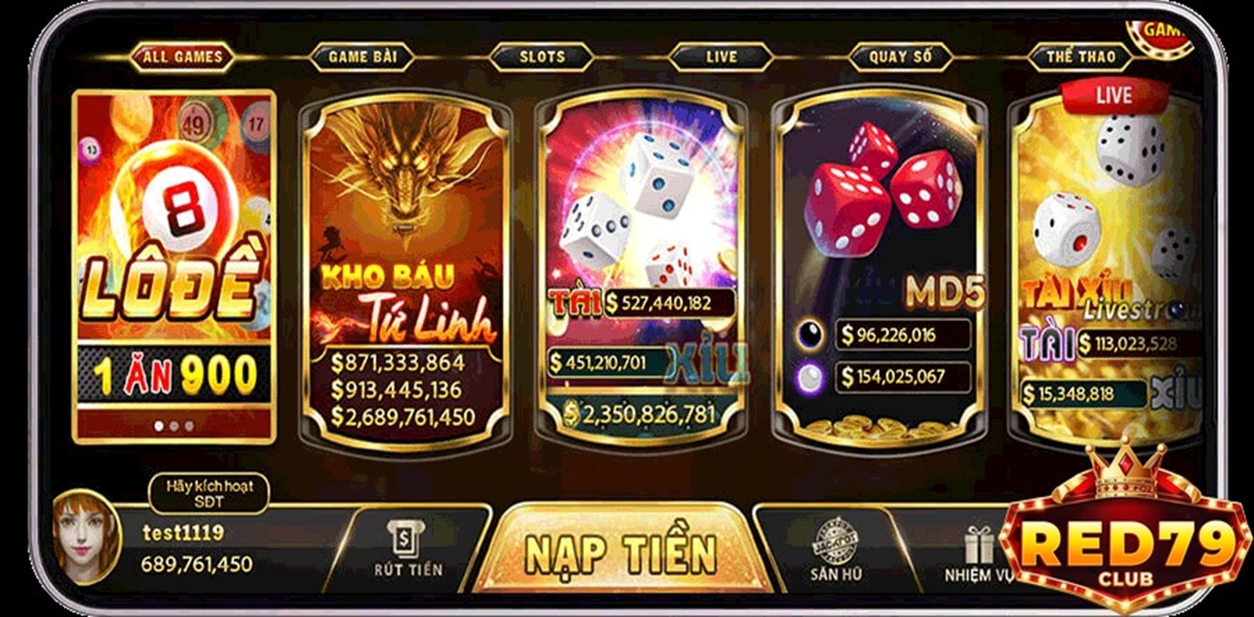Viewport: 1254px width, 617px height.
Task: Open the QUAY SỐ tab
Action: pyautogui.click(x=901, y=57)
